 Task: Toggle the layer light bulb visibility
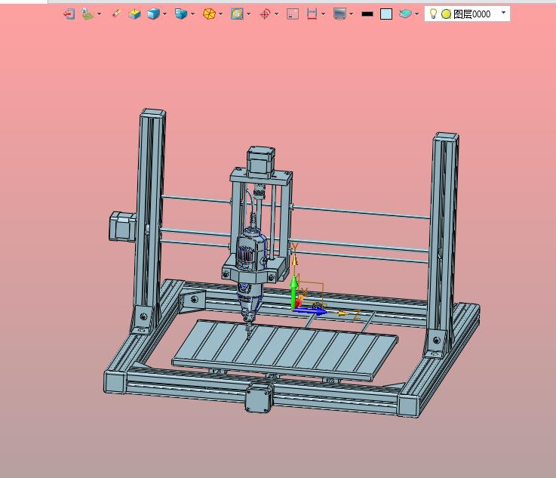(x=433, y=14)
